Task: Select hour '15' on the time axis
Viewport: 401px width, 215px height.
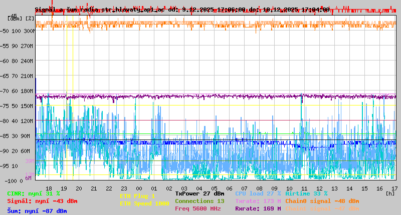Action: (365, 188)
